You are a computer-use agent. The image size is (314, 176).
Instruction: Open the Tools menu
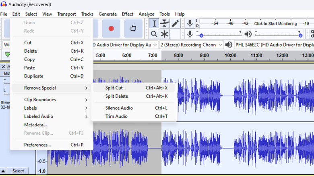[165, 14]
